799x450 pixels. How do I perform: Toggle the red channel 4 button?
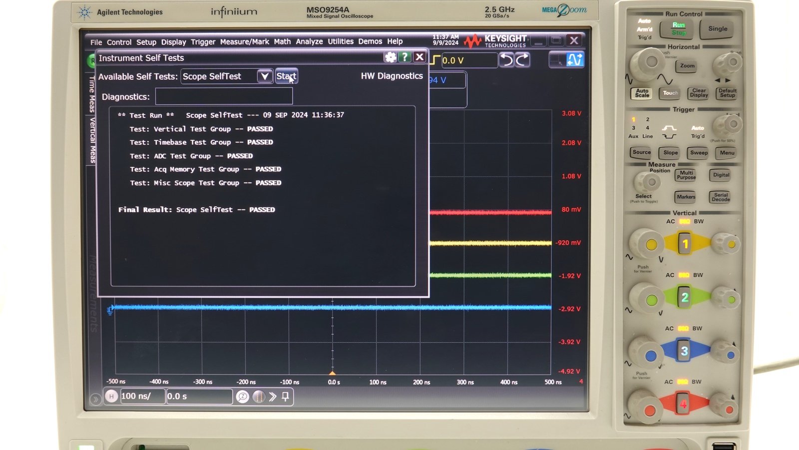point(683,404)
